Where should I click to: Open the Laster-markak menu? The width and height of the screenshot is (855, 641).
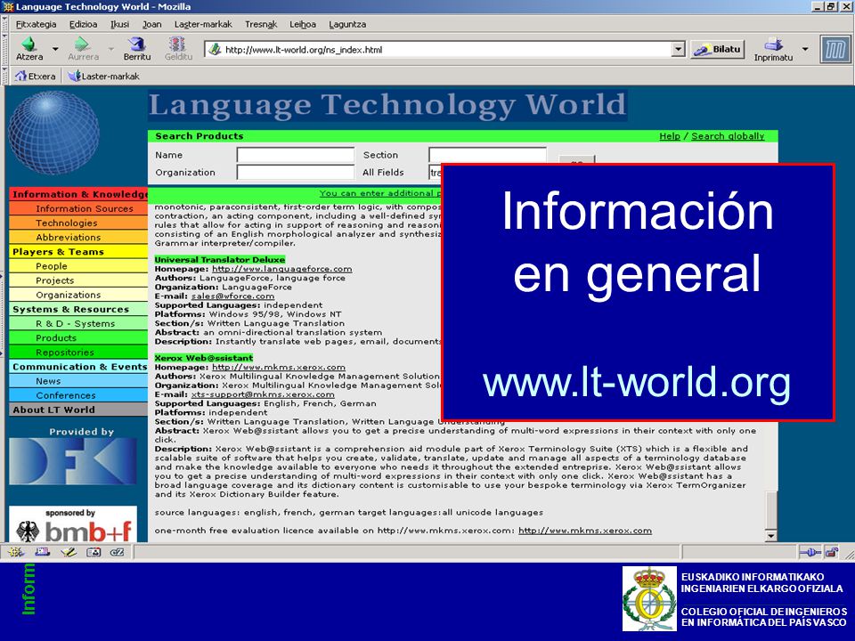[203, 24]
